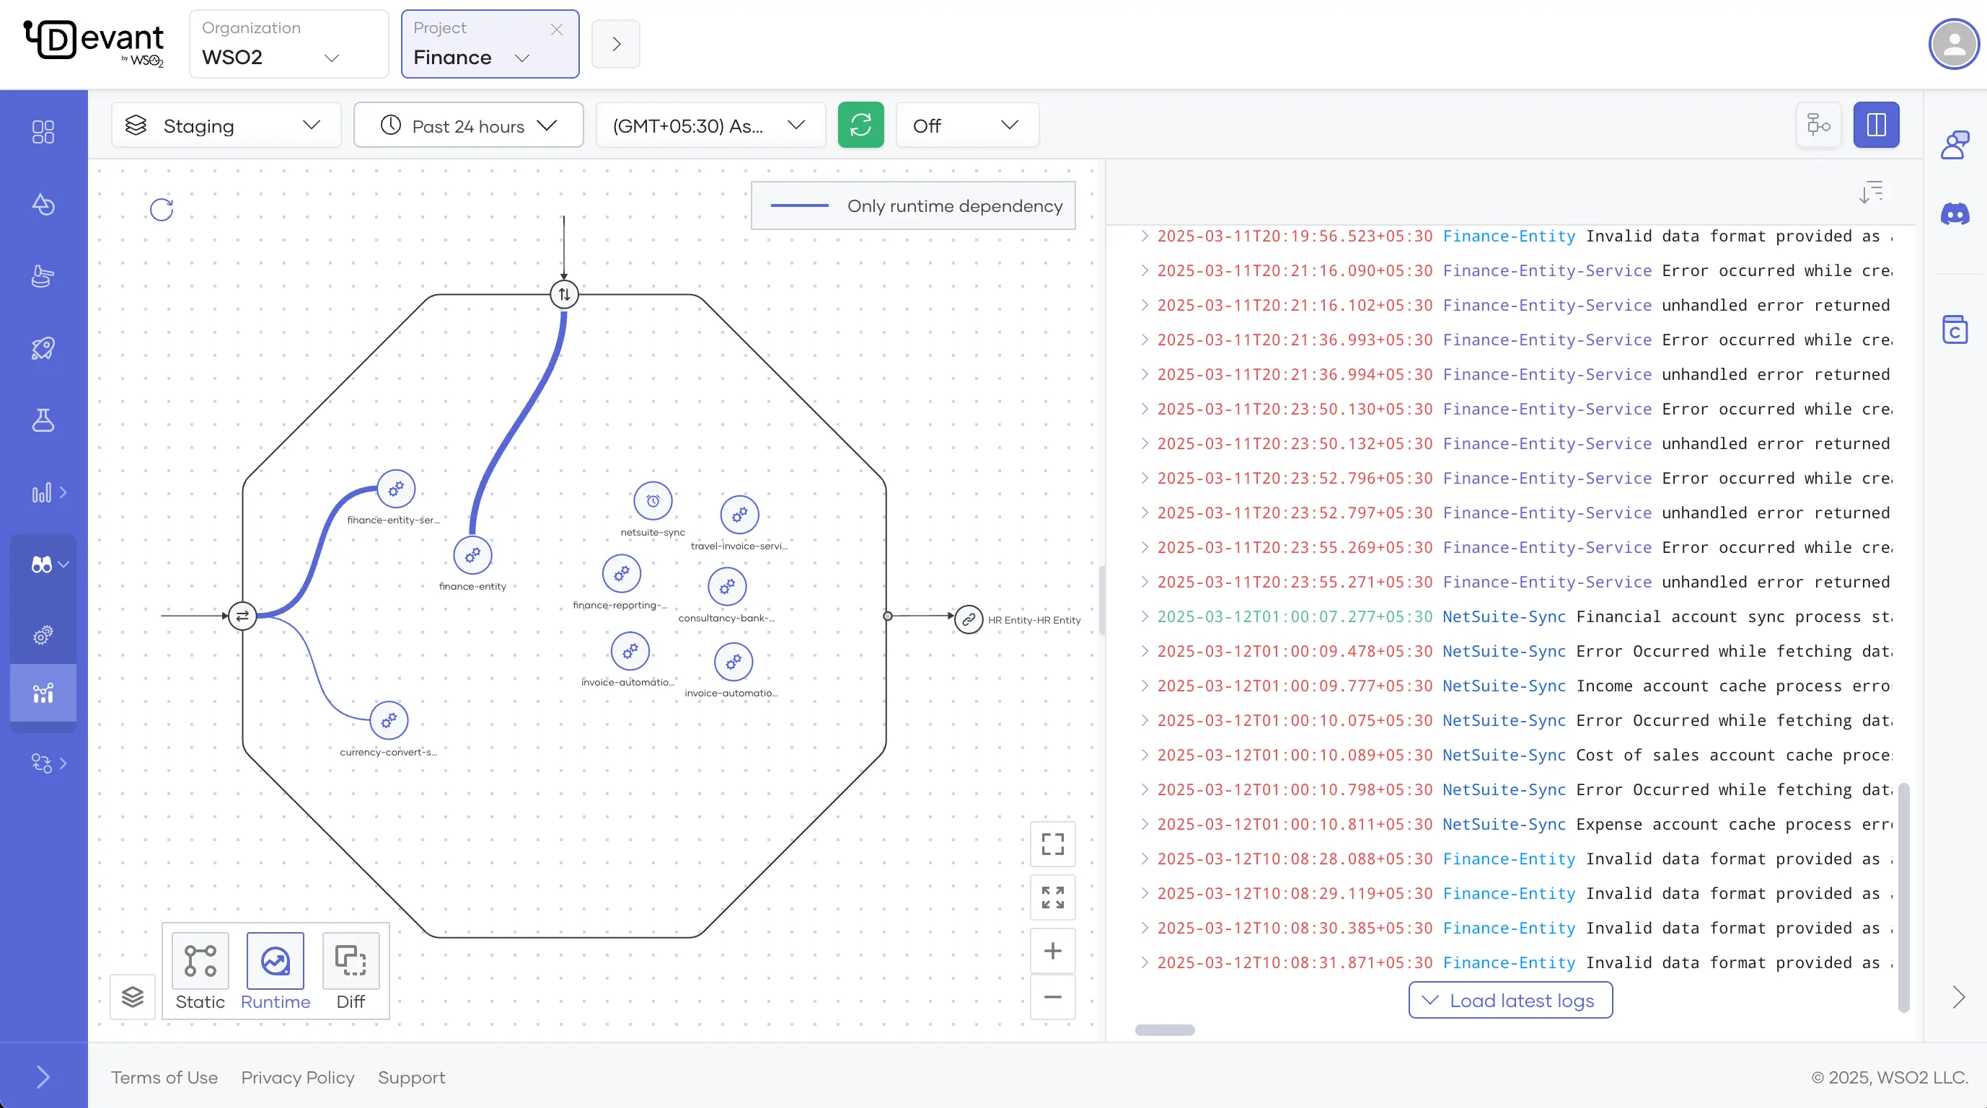Screen dimensions: 1987x1108
Task: Click the north gateway arrows node on the cell
Action: (x=564, y=294)
